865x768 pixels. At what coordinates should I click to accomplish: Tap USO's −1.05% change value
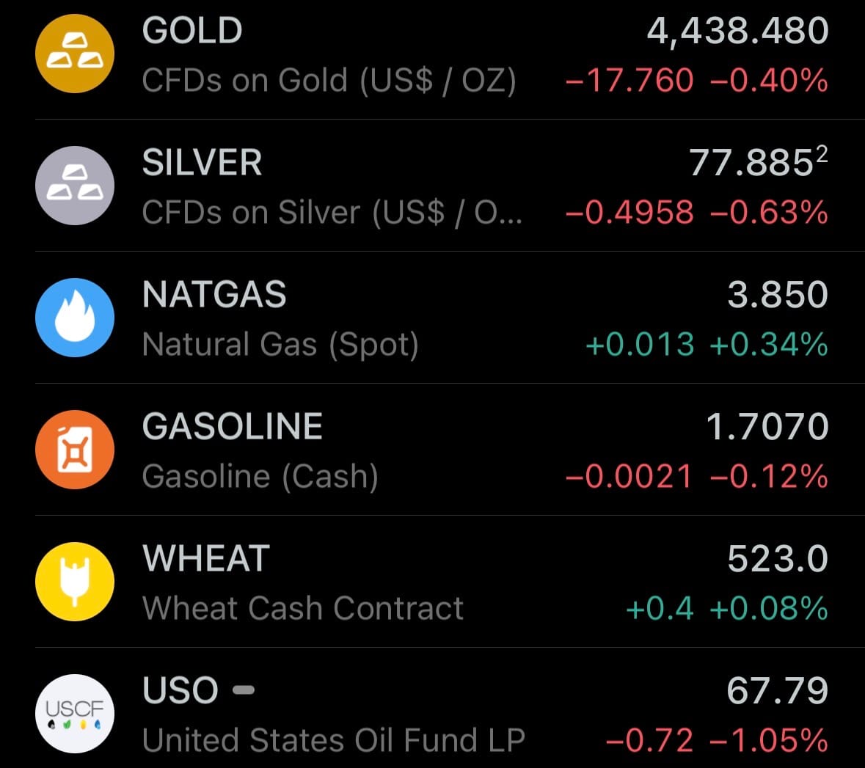(769, 740)
